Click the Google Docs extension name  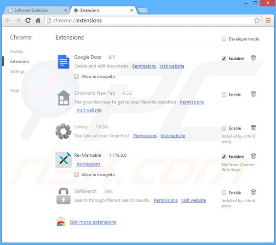pyautogui.click(x=87, y=57)
